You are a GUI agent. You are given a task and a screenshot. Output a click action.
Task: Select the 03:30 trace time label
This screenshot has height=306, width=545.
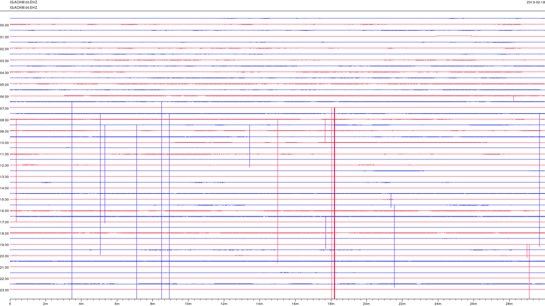point(5,61)
